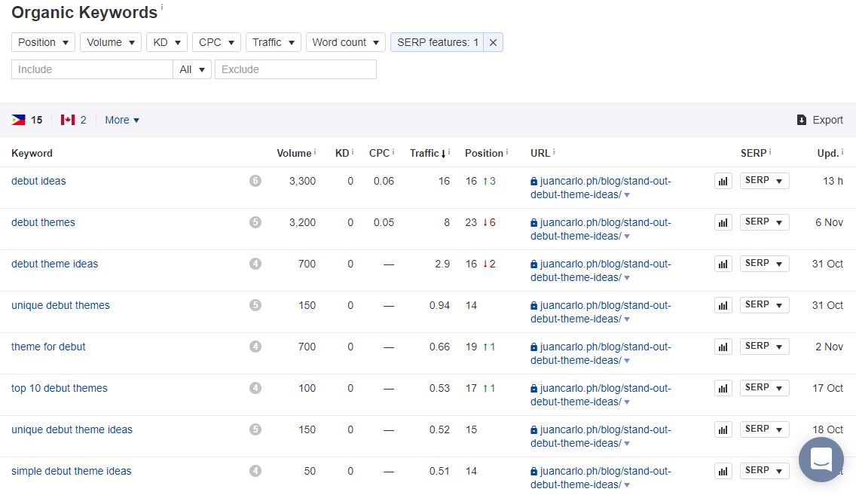The width and height of the screenshot is (856, 495).
Task: Open the Word count filter dropdown
Action: (x=346, y=43)
